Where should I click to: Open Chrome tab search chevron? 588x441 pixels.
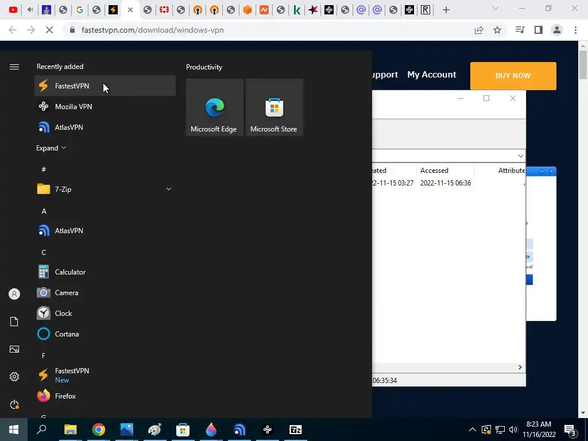click(496, 8)
